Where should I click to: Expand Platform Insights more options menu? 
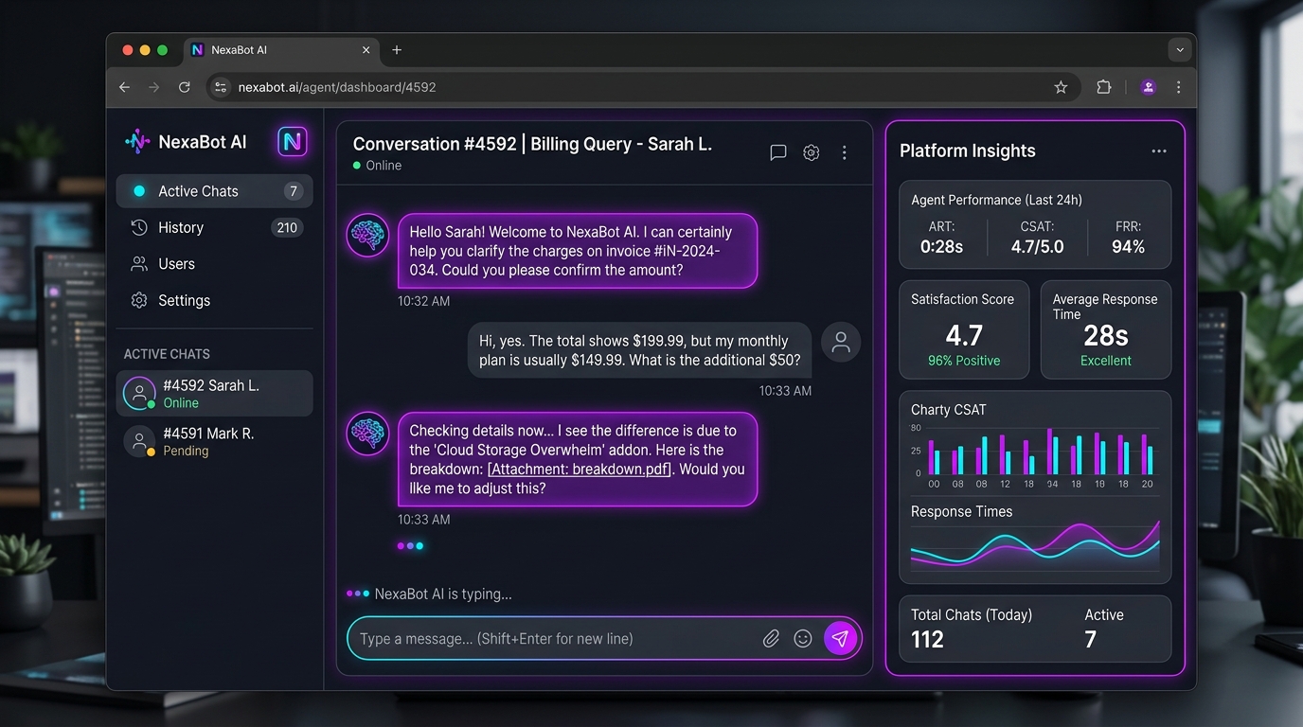[x=1159, y=151]
